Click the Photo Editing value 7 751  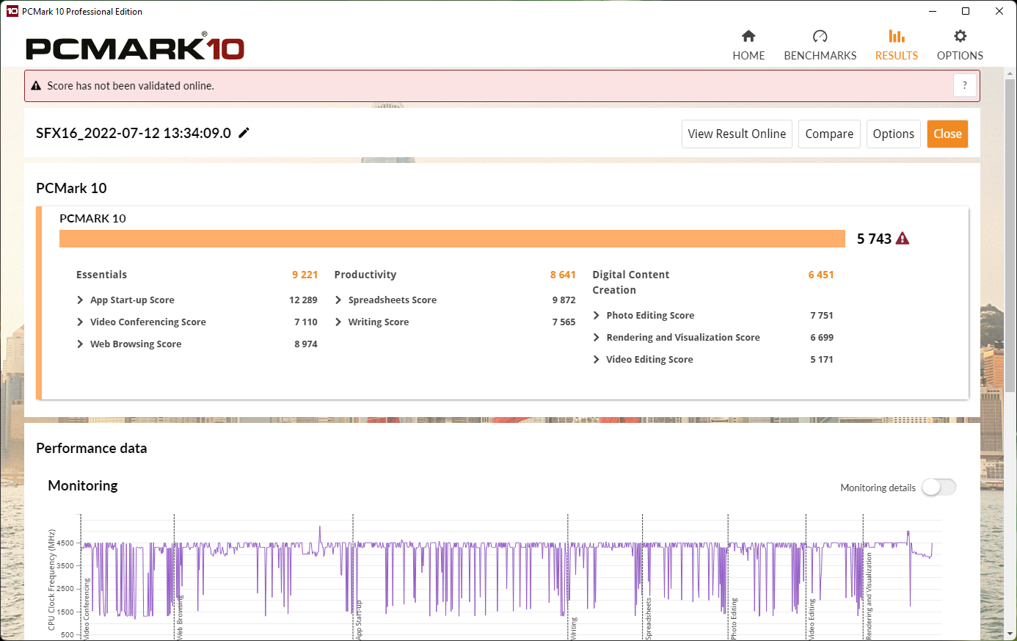(x=822, y=316)
